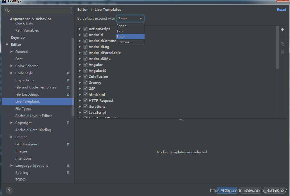
Task: Click the Reset link
Action: (281, 10)
